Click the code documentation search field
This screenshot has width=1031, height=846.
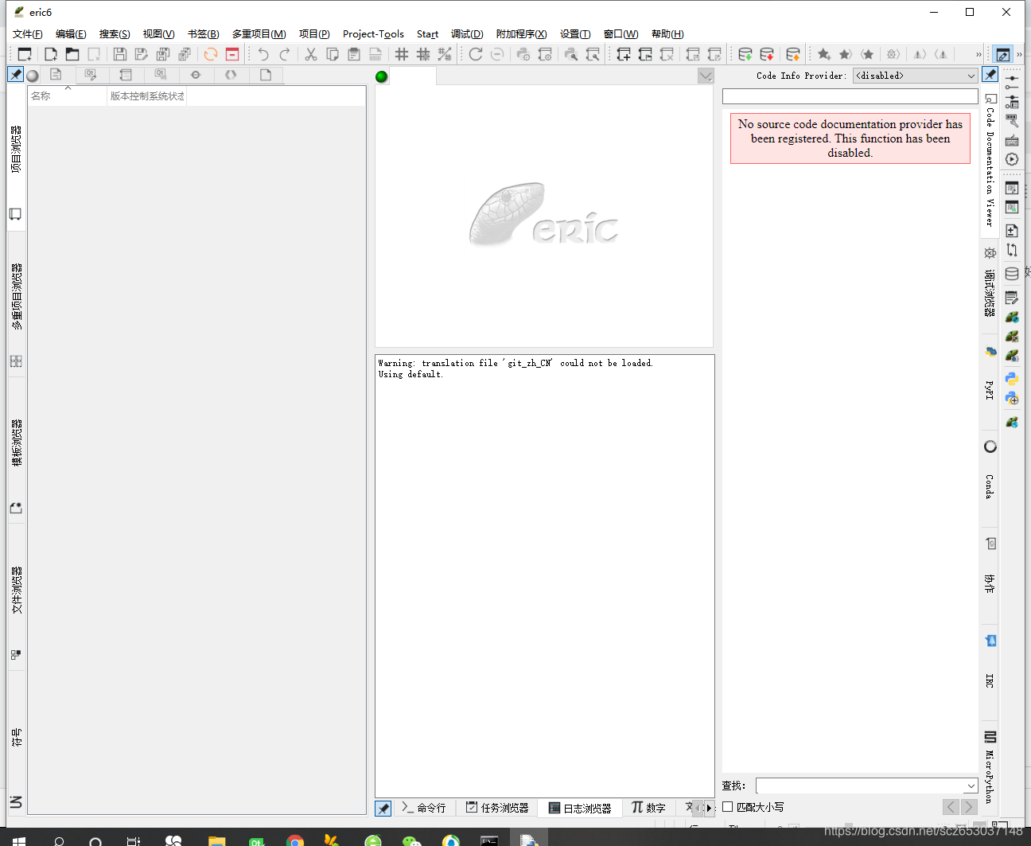click(850, 96)
